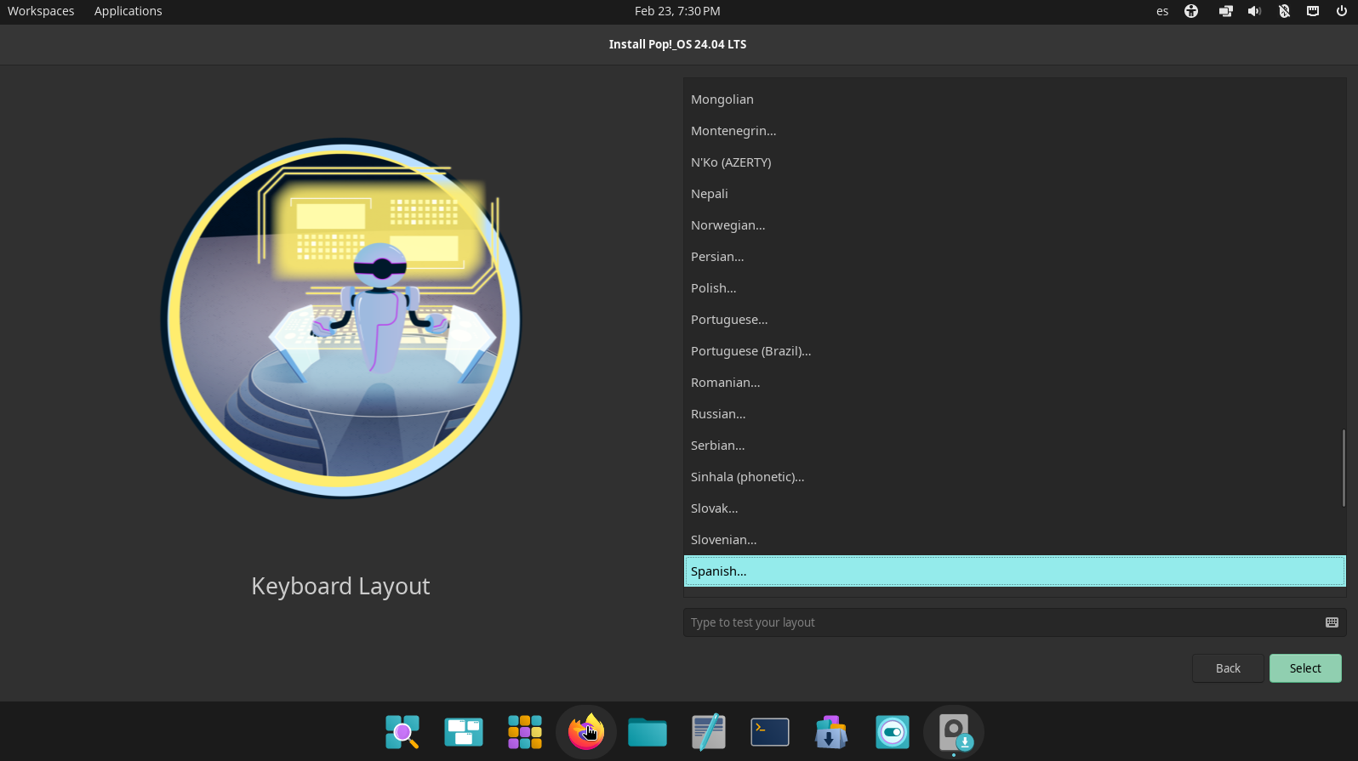Click the on-screen keyboard icon in test field
This screenshot has width=1358, height=761.
[x=1332, y=622]
